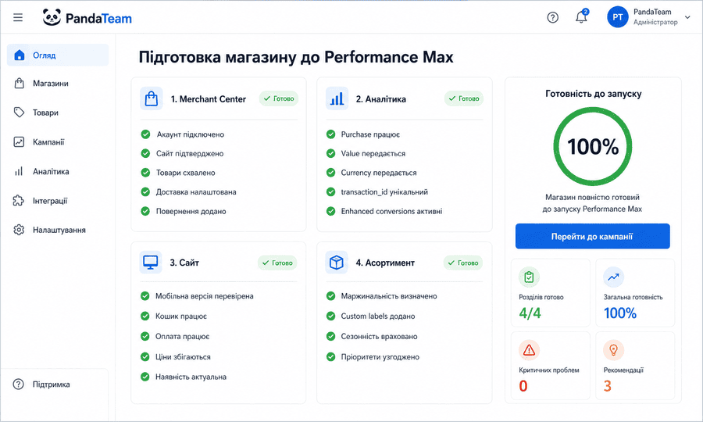Click the Готово badge on Асортимент card
Image resolution: width=703 pixels, height=422 pixels.
point(463,263)
